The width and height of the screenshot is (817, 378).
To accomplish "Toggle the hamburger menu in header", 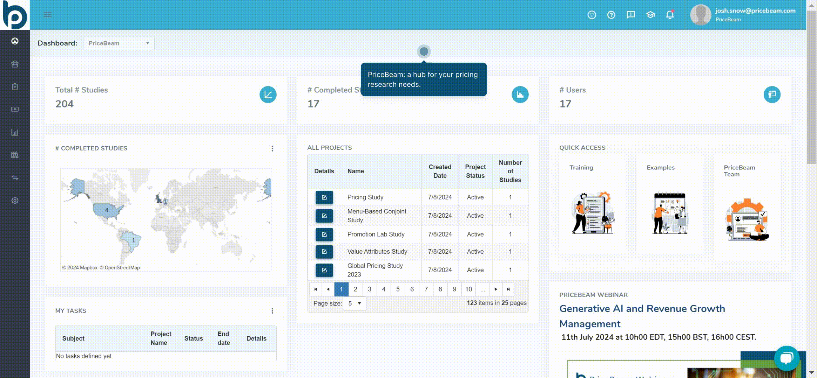I will click(x=48, y=14).
